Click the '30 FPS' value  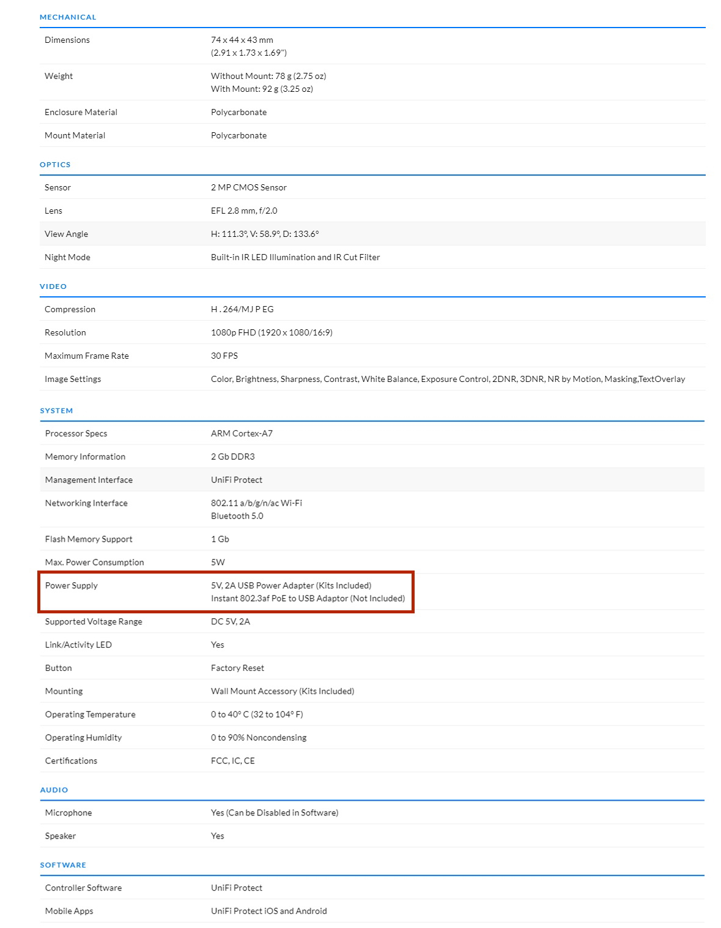click(x=224, y=356)
